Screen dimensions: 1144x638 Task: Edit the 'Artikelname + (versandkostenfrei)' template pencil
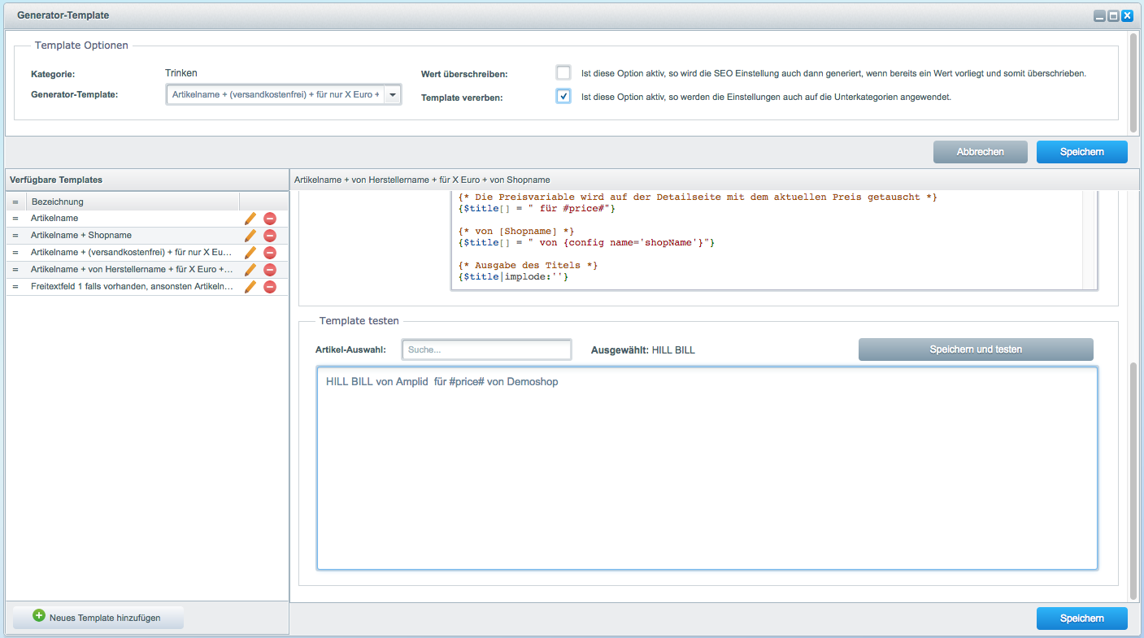tap(250, 253)
